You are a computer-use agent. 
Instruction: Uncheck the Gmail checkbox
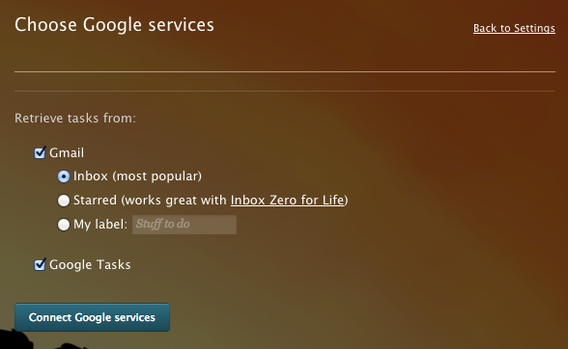click(x=40, y=152)
